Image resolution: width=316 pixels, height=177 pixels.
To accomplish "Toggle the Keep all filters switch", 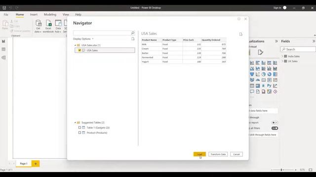I will (275, 128).
